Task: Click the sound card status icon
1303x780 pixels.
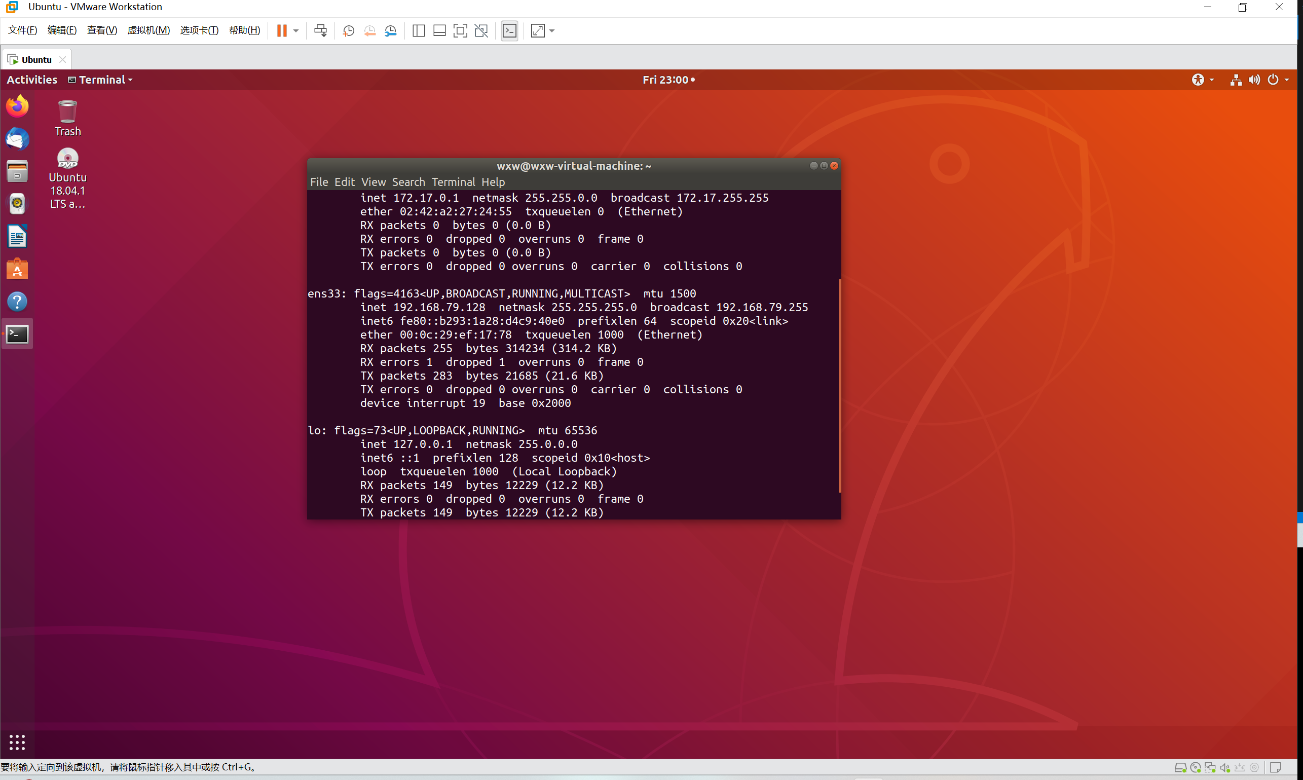Action: [x=1224, y=767]
